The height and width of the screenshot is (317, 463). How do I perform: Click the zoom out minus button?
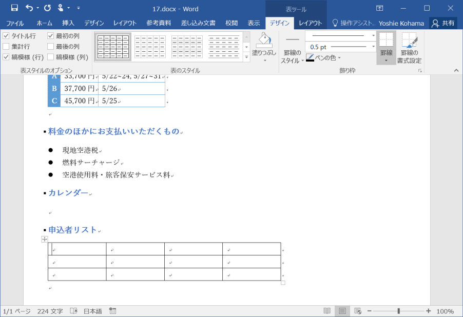(370, 311)
